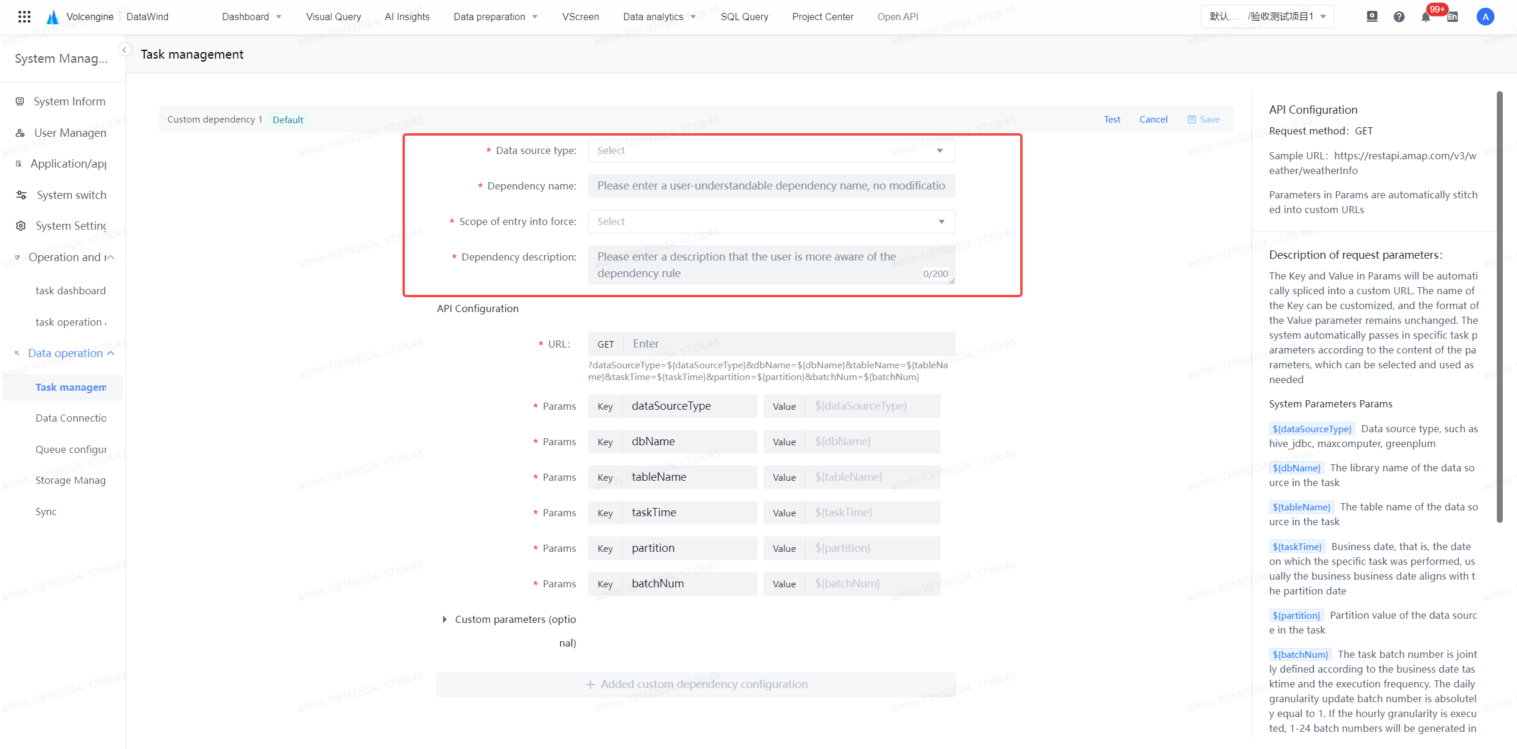Open the user avatar A menu

coord(1485,17)
